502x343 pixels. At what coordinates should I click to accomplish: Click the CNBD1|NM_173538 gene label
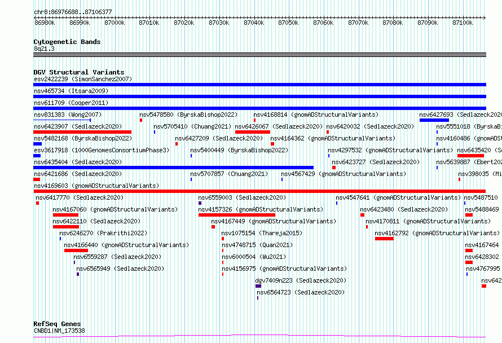click(60, 331)
